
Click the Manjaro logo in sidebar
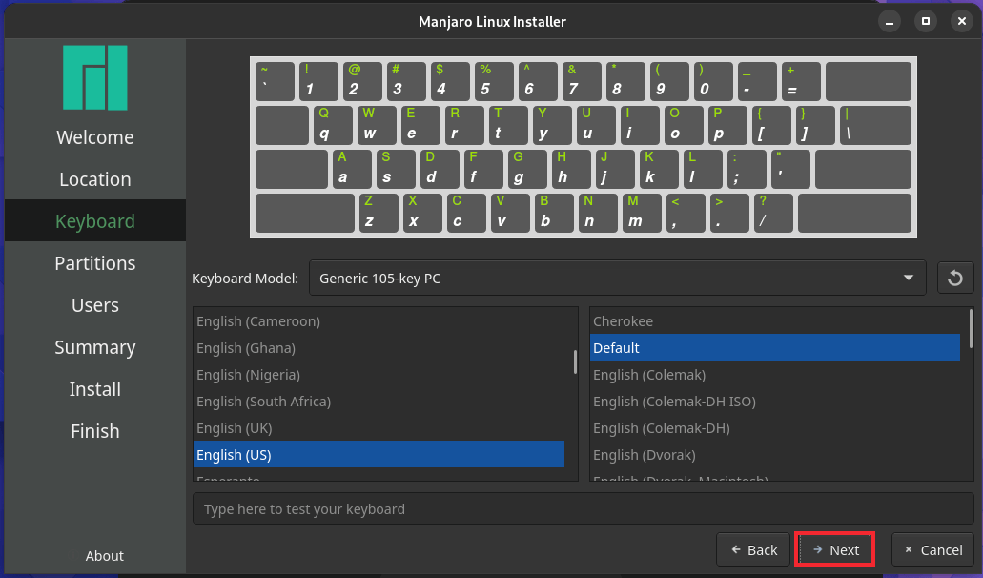pos(94,77)
